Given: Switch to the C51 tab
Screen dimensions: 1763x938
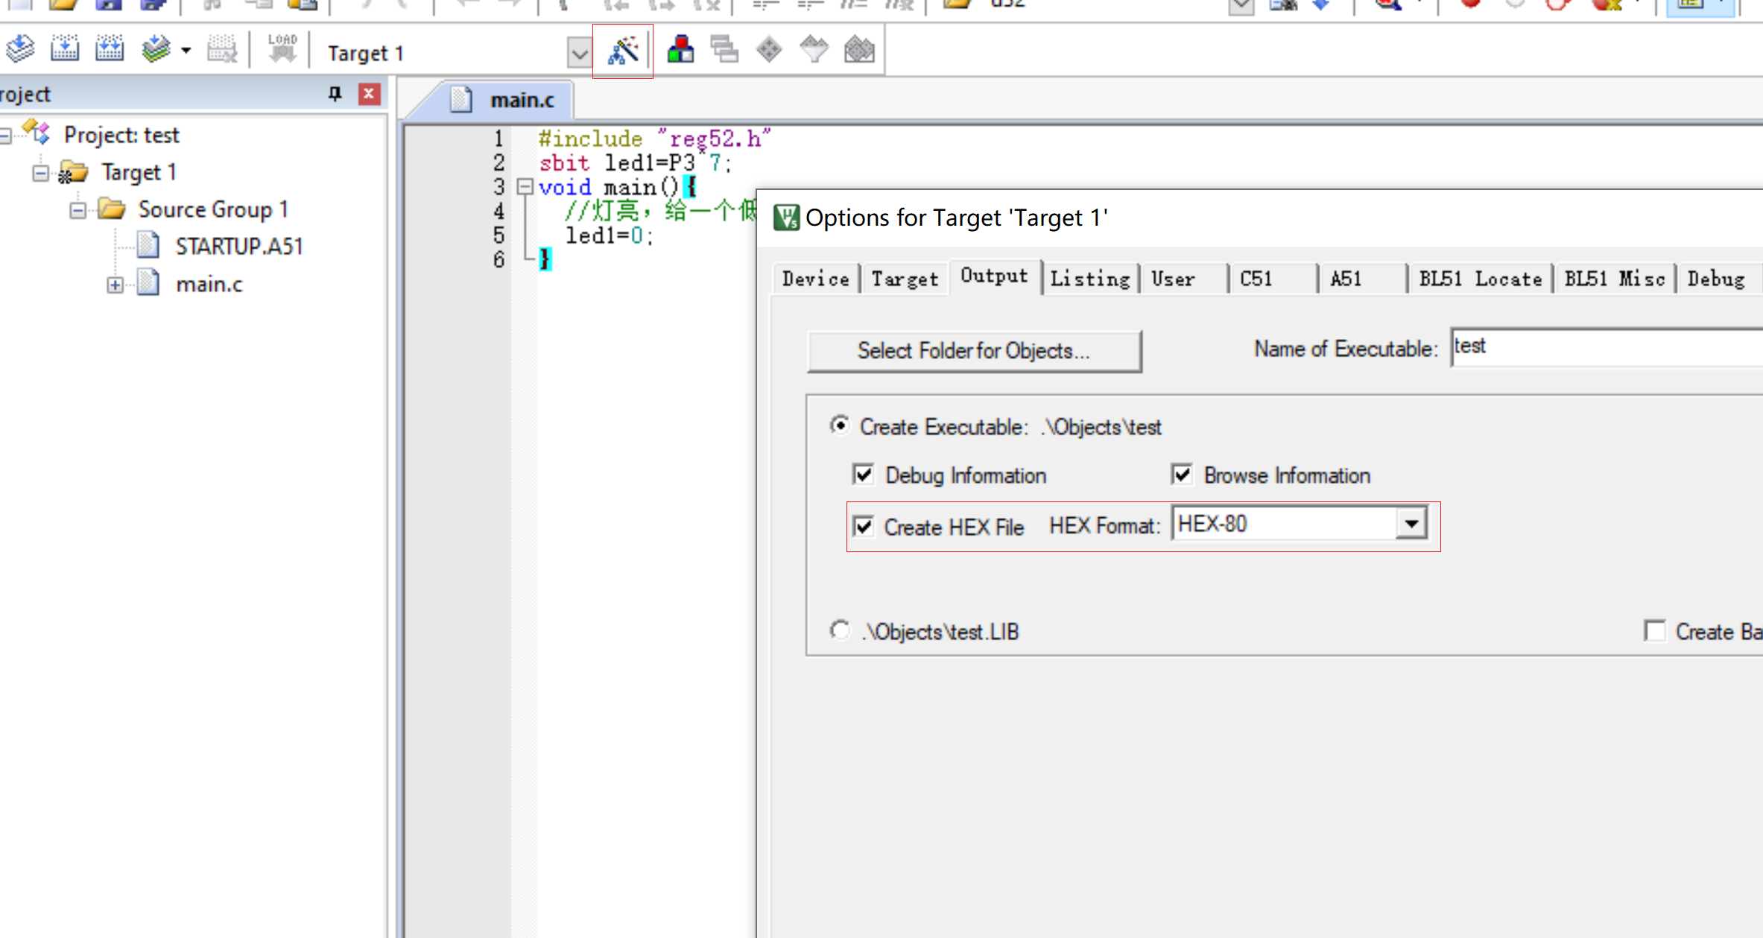Looking at the screenshot, I should tap(1256, 279).
